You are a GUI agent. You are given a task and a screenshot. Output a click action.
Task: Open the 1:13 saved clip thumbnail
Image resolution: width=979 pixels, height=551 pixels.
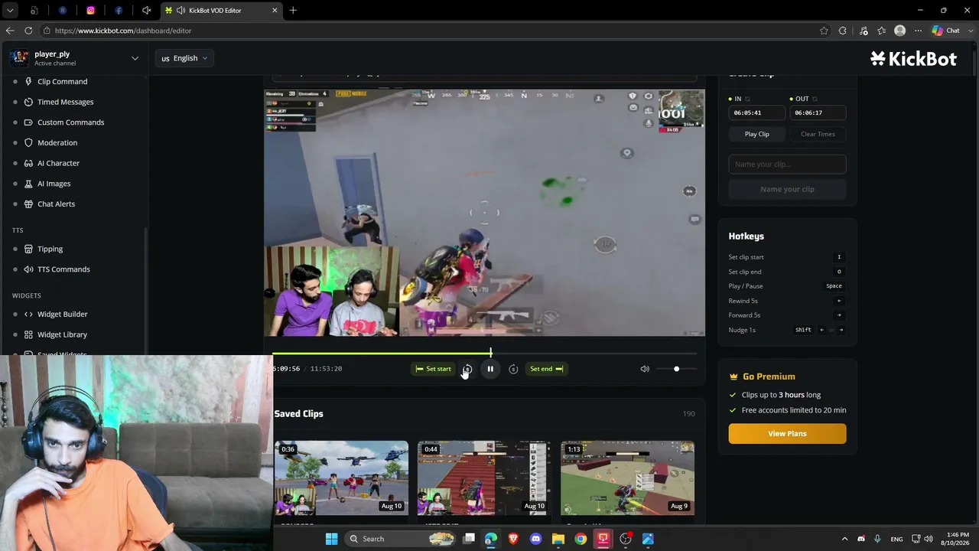627,478
